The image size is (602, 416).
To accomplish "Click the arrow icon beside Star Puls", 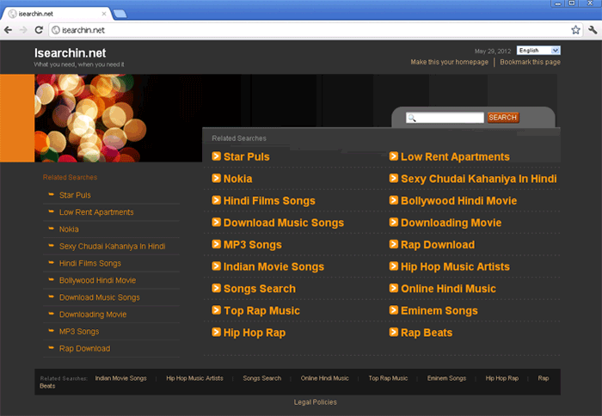I will tap(217, 156).
